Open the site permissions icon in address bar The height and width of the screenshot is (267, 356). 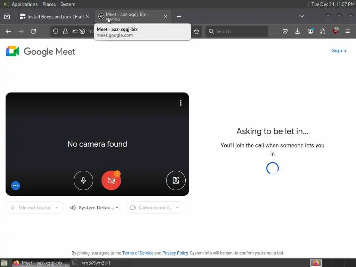pyautogui.click(x=75, y=31)
